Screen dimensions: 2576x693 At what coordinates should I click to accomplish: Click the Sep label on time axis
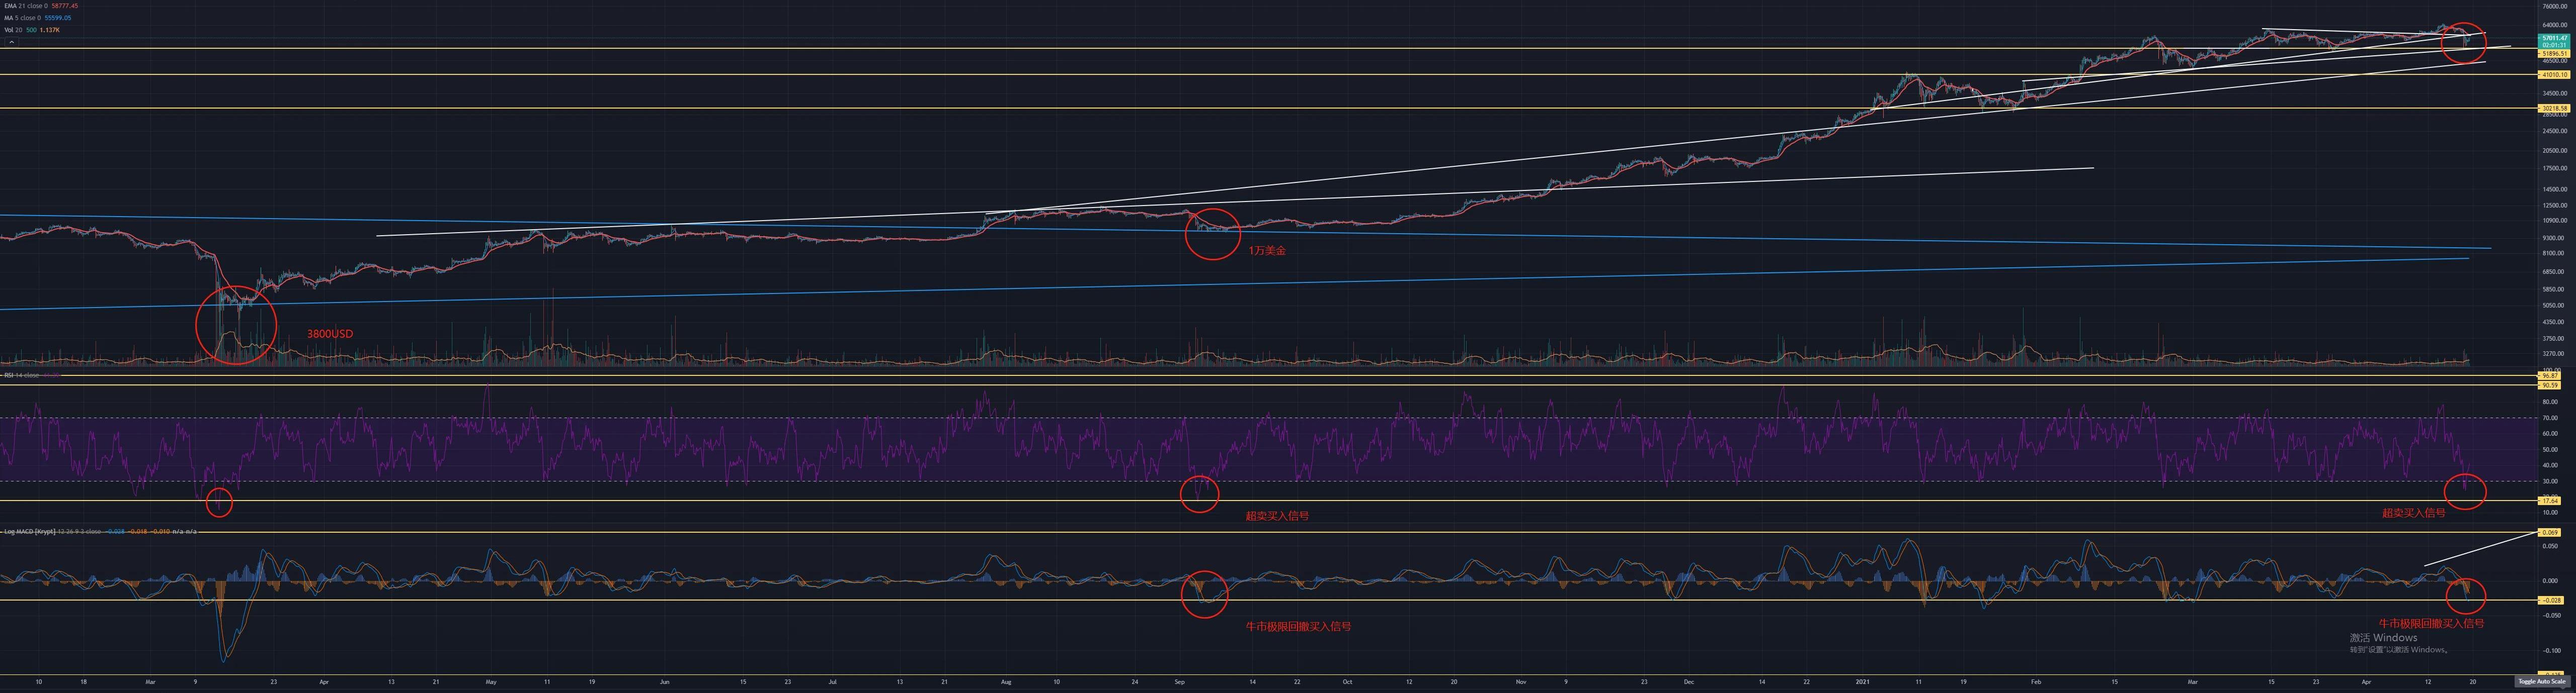pyautogui.click(x=1179, y=682)
